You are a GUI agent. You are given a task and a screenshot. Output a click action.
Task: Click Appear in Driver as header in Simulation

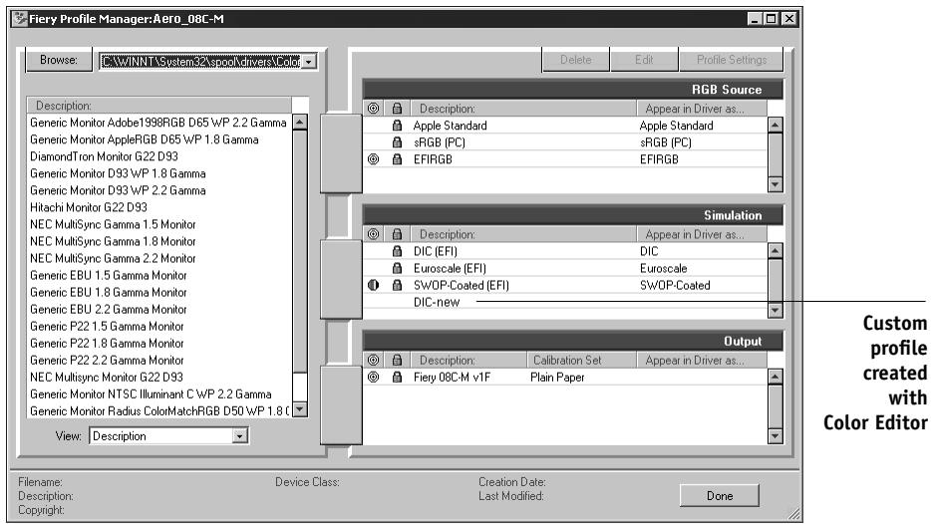tap(702, 234)
